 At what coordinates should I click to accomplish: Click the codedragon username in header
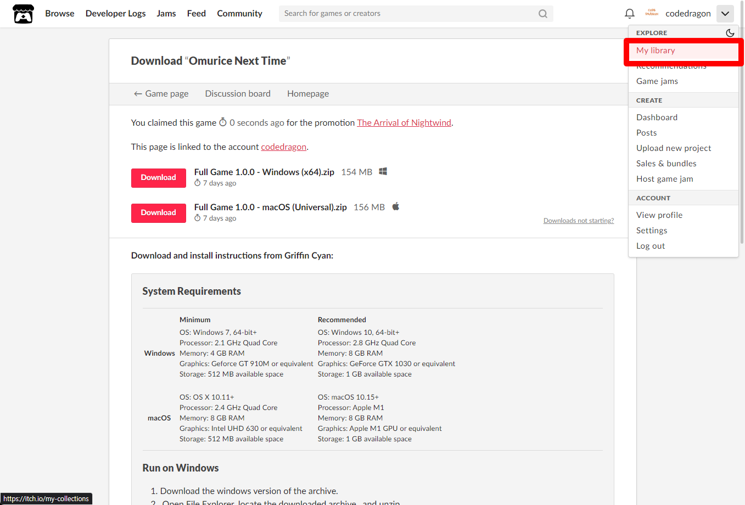click(688, 14)
